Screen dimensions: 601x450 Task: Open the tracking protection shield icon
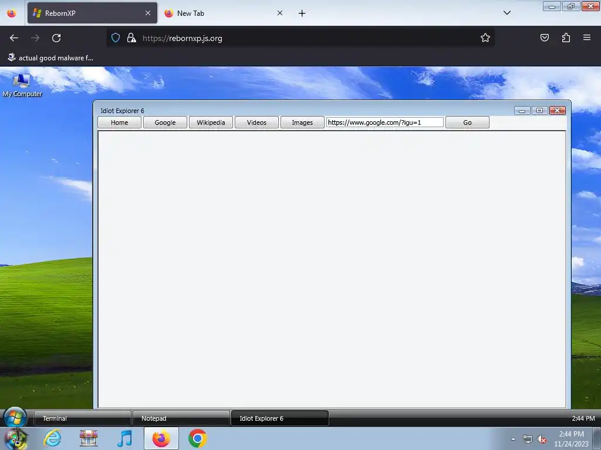pos(116,37)
